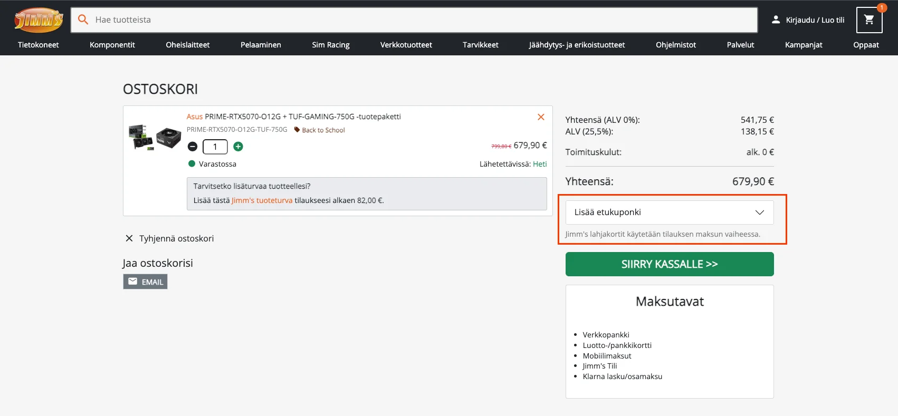Click the product code PRIME-RTX5070-O12G-TUF-750G
The width and height of the screenshot is (898, 416).
[x=237, y=130]
